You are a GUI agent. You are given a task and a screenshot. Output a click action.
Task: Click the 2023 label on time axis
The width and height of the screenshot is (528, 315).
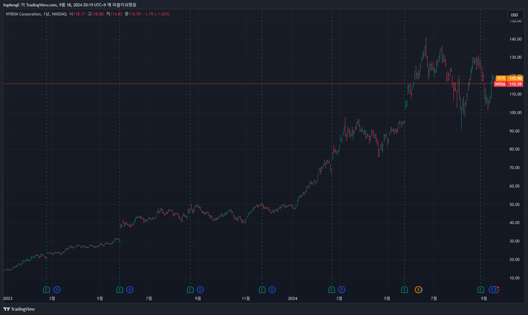(x=8, y=299)
